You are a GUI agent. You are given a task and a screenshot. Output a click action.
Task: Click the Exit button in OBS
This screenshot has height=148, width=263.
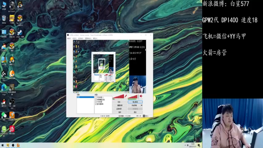[x=135, y=112]
